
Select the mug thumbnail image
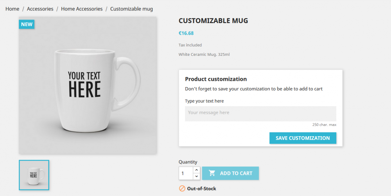pos(34,175)
